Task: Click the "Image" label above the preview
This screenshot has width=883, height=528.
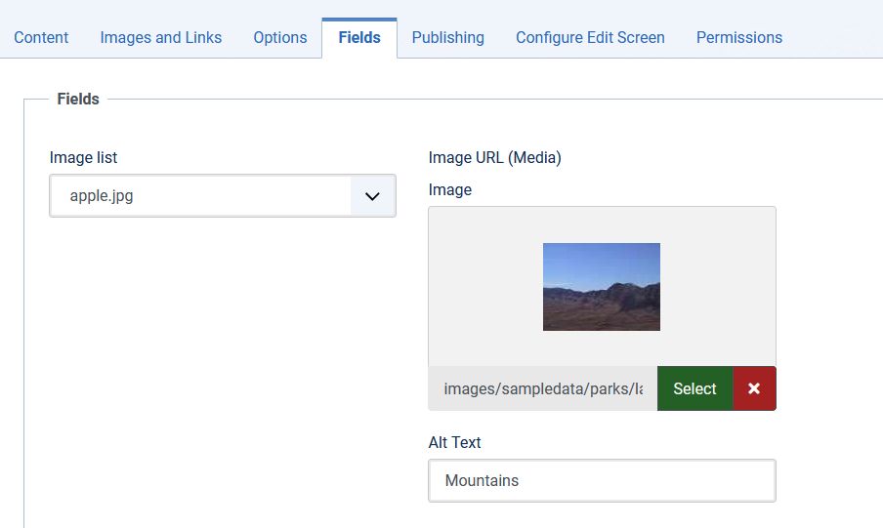Action: pos(450,189)
